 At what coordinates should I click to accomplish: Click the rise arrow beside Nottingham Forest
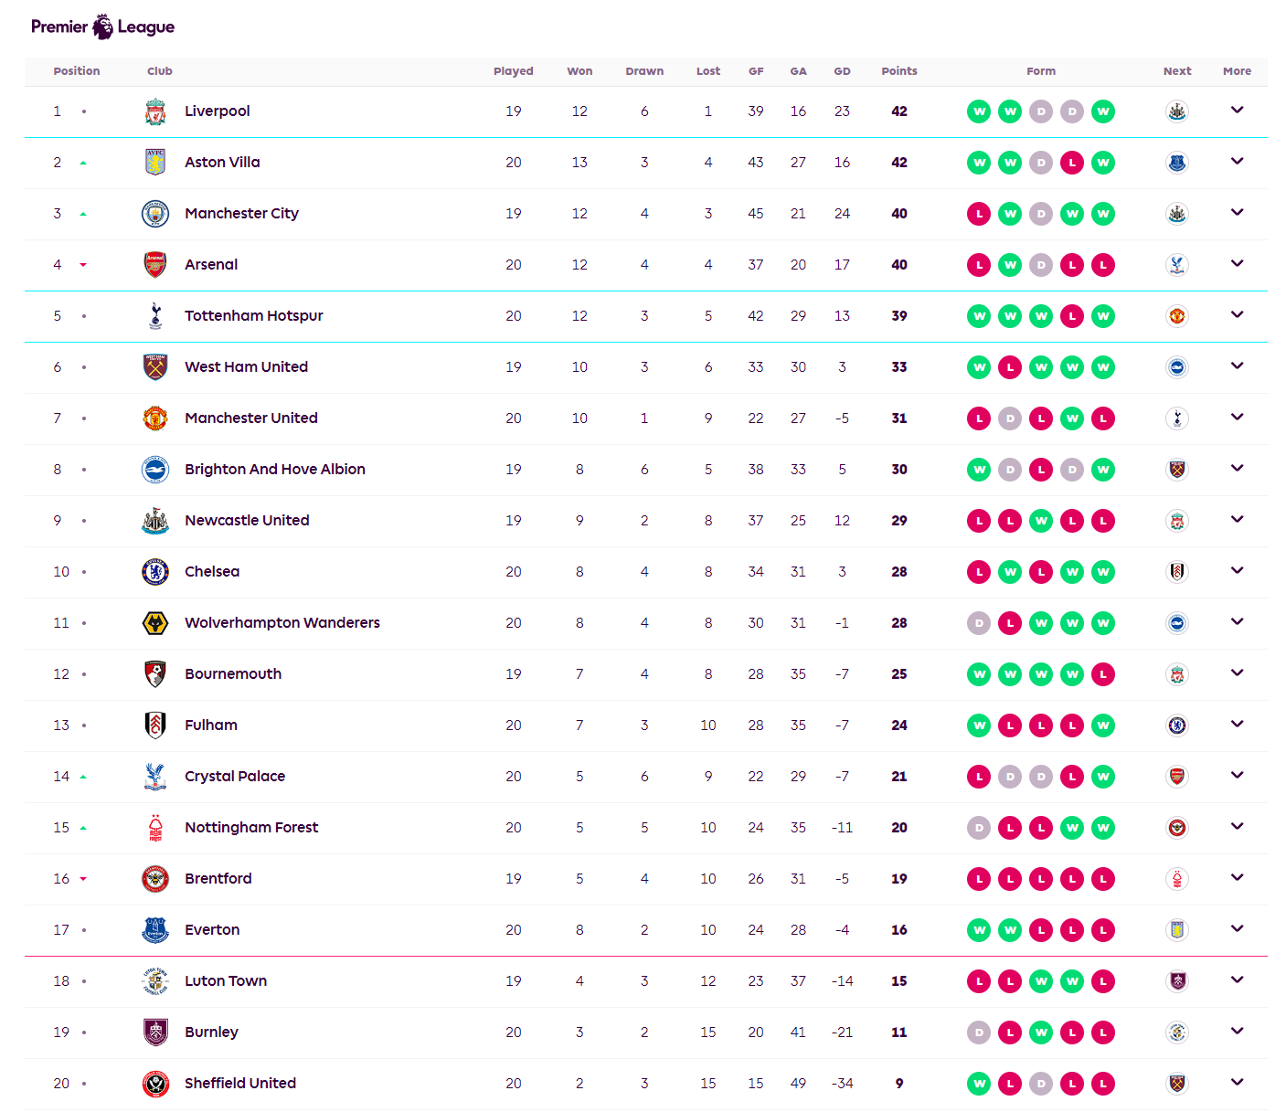(x=83, y=827)
